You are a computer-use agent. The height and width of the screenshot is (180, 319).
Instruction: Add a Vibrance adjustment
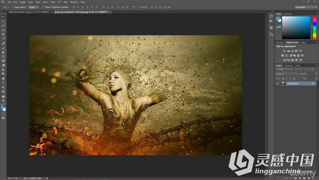tap(301, 51)
